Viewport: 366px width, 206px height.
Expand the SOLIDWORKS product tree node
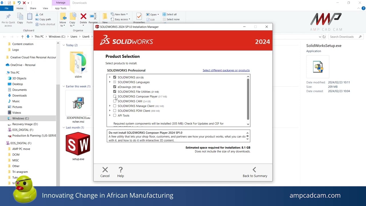[x=110, y=77]
